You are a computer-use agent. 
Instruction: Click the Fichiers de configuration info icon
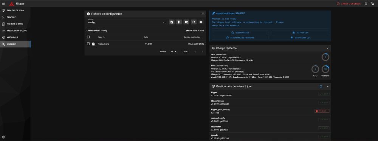(88, 14)
